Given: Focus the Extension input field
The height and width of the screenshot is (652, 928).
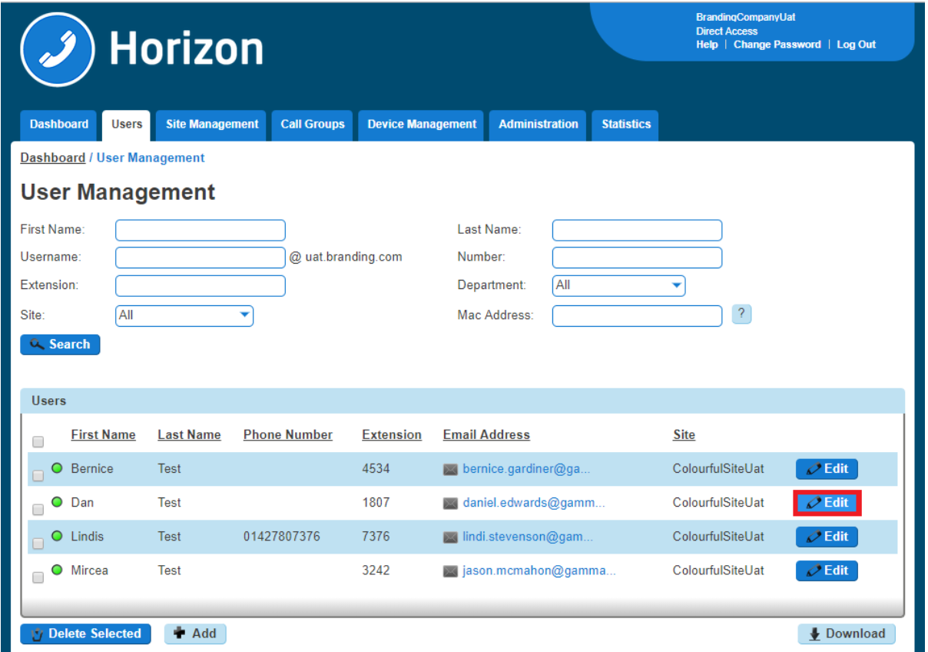Looking at the screenshot, I should (201, 286).
